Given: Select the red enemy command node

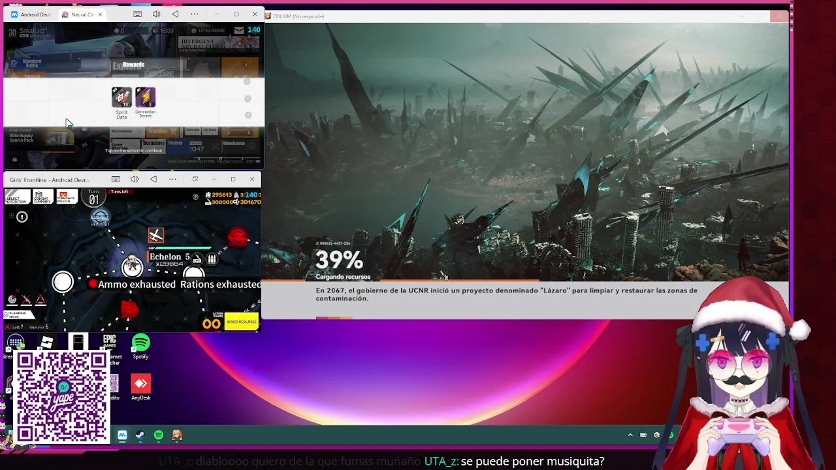Looking at the screenshot, I should click(x=238, y=238).
